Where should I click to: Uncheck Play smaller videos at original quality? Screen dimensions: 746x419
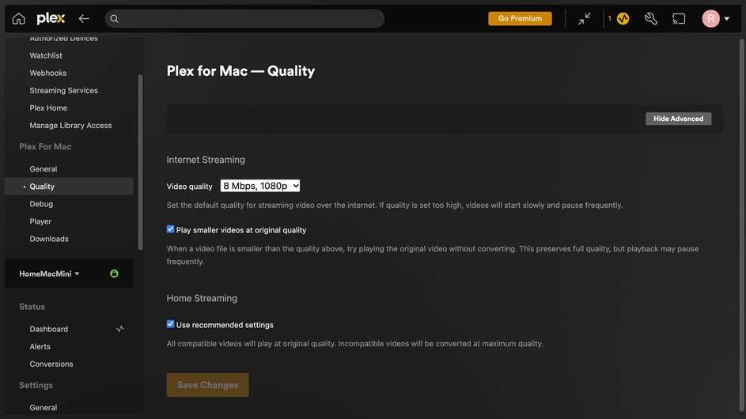click(170, 229)
